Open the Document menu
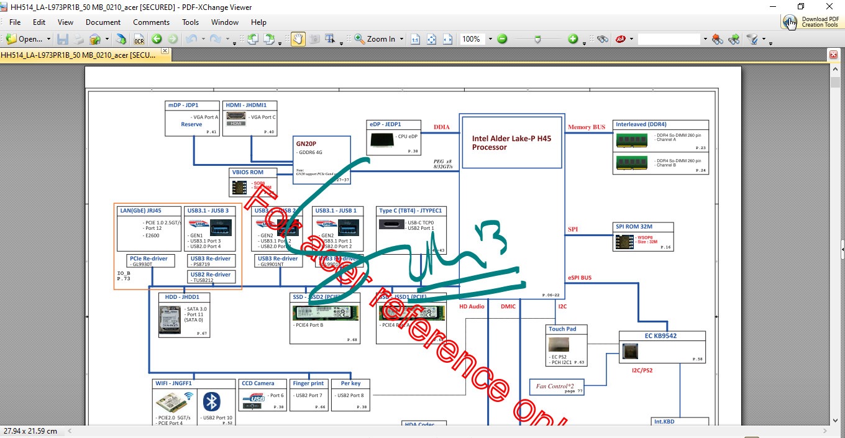845x438 pixels. point(103,22)
